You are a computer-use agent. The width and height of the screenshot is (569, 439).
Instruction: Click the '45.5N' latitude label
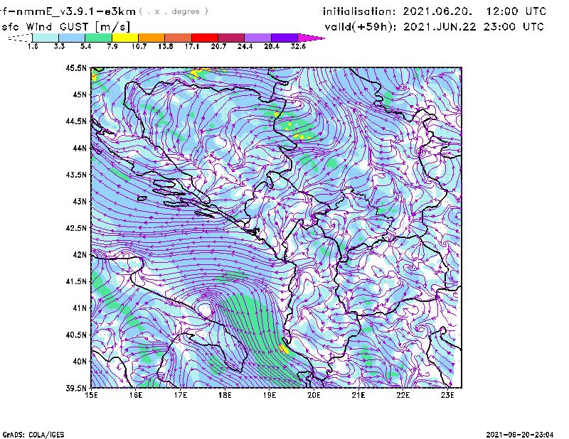click(x=76, y=67)
